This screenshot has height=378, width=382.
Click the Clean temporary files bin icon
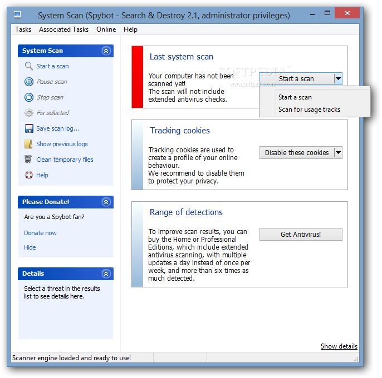tap(28, 160)
